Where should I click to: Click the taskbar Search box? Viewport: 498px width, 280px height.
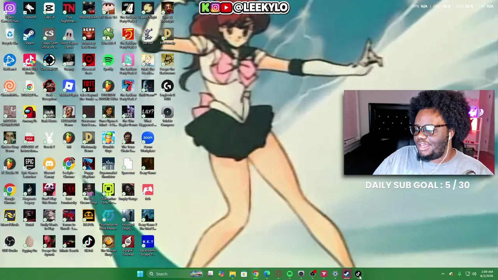(175, 274)
